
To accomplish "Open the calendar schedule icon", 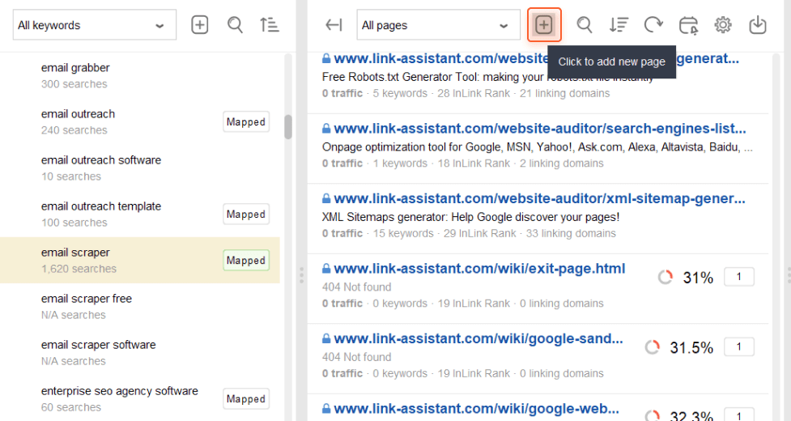I will (x=688, y=25).
